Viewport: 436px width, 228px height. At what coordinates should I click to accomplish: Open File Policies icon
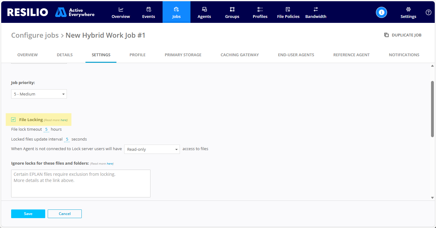(288, 9)
